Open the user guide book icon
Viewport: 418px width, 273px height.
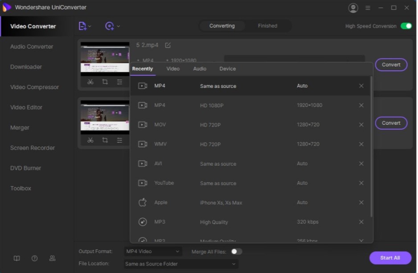coord(17,258)
